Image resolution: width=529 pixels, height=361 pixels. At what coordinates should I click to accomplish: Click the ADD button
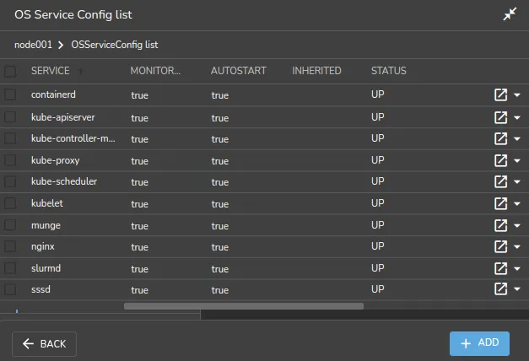(479, 343)
